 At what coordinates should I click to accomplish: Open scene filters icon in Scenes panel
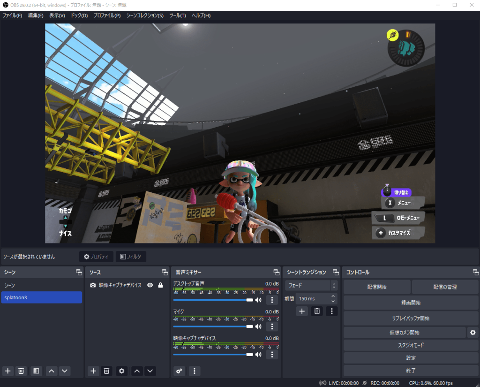(x=36, y=371)
